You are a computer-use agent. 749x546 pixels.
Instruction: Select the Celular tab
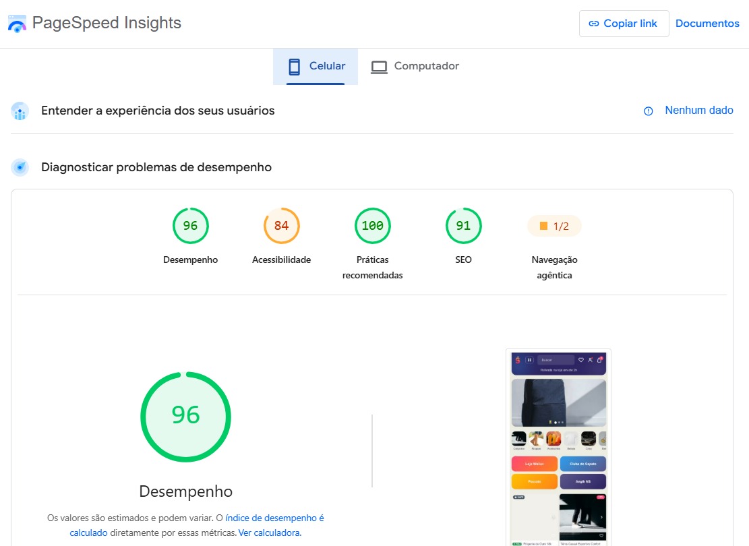tap(316, 67)
